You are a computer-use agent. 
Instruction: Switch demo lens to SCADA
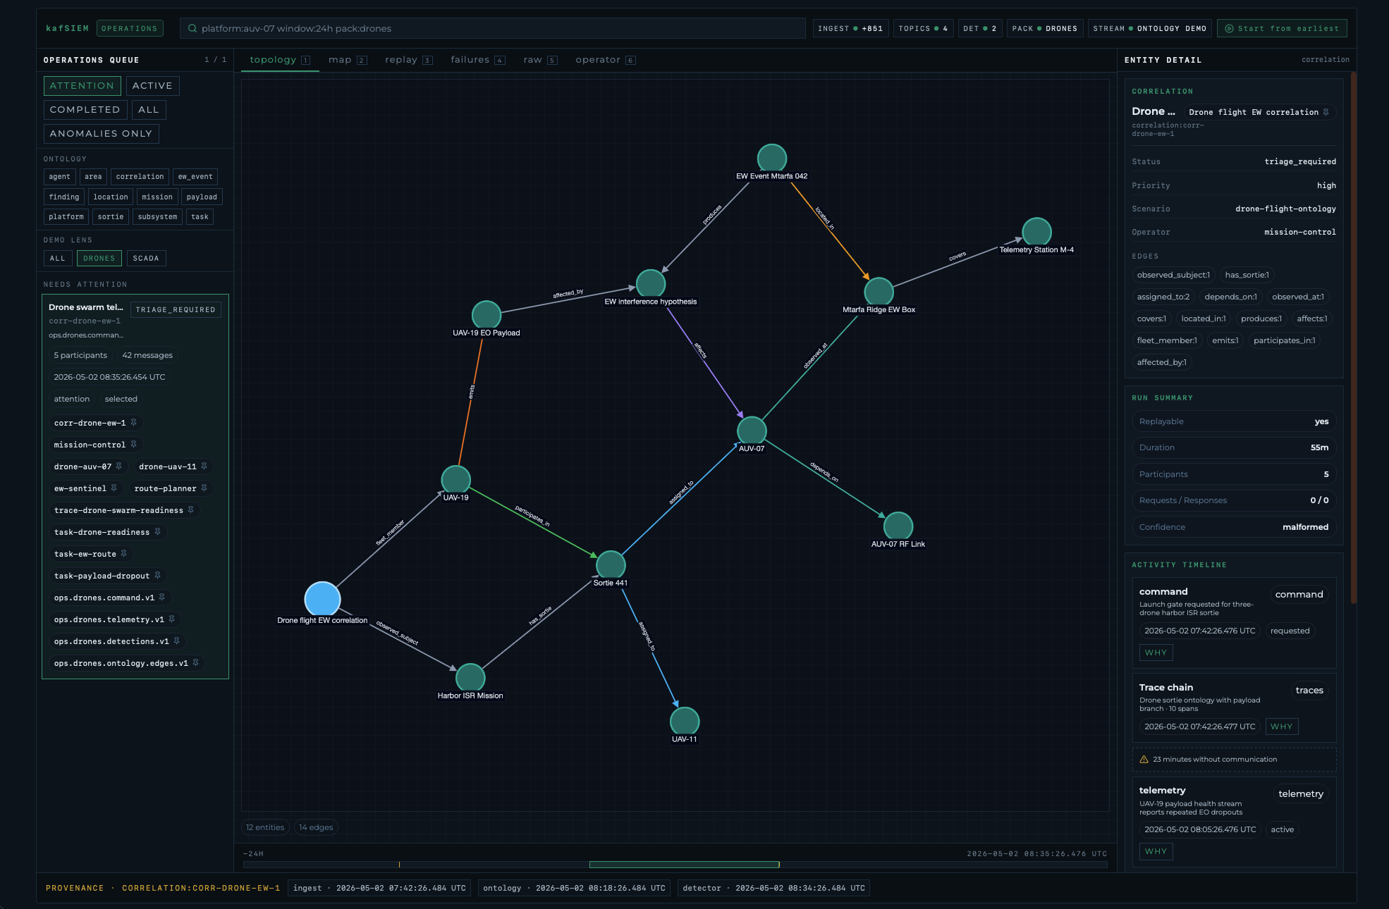click(x=146, y=259)
